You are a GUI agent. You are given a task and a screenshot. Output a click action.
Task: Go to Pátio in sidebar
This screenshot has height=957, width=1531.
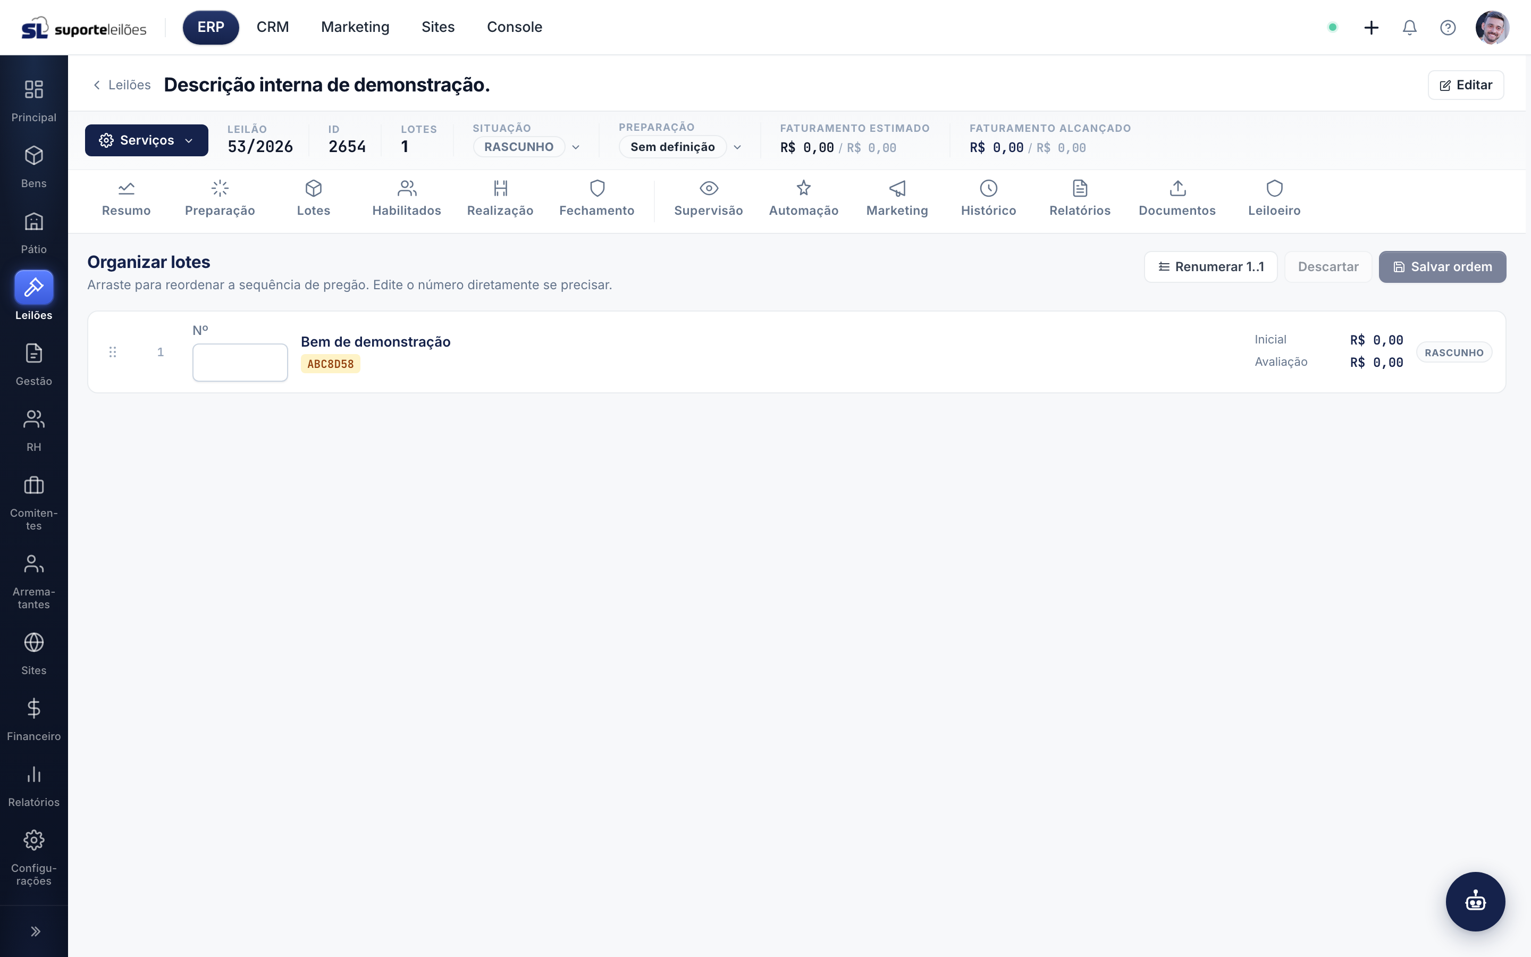pyautogui.click(x=33, y=233)
